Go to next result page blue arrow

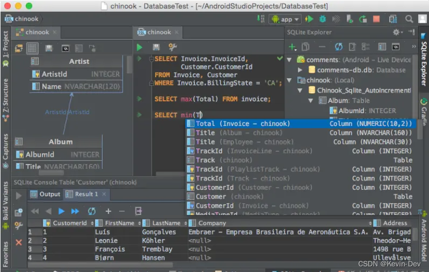(x=61, y=211)
